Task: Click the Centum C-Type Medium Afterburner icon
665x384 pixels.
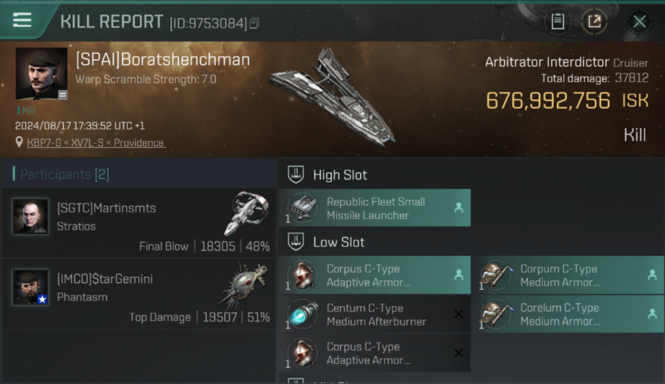Action: pos(302,314)
